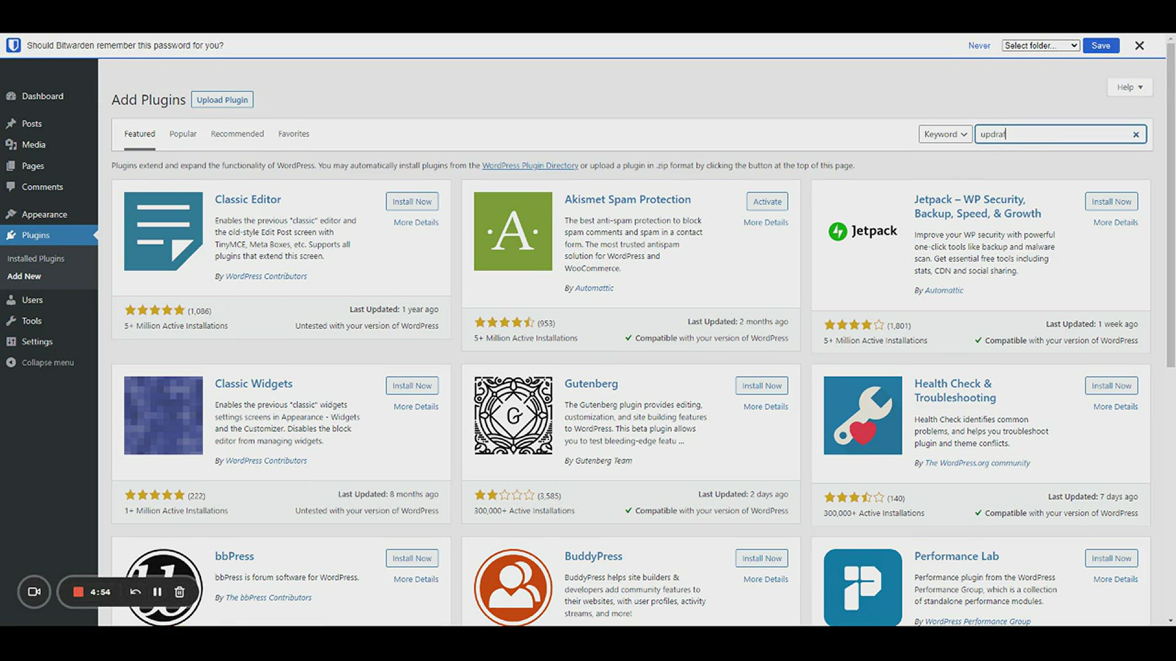Install the Performance Lab plugin
Viewport: 1176px width, 661px height.
tap(1111, 558)
